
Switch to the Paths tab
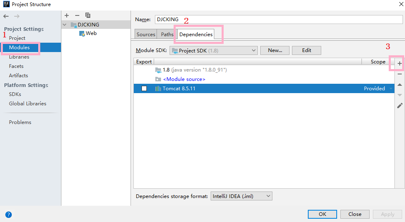pyautogui.click(x=167, y=34)
